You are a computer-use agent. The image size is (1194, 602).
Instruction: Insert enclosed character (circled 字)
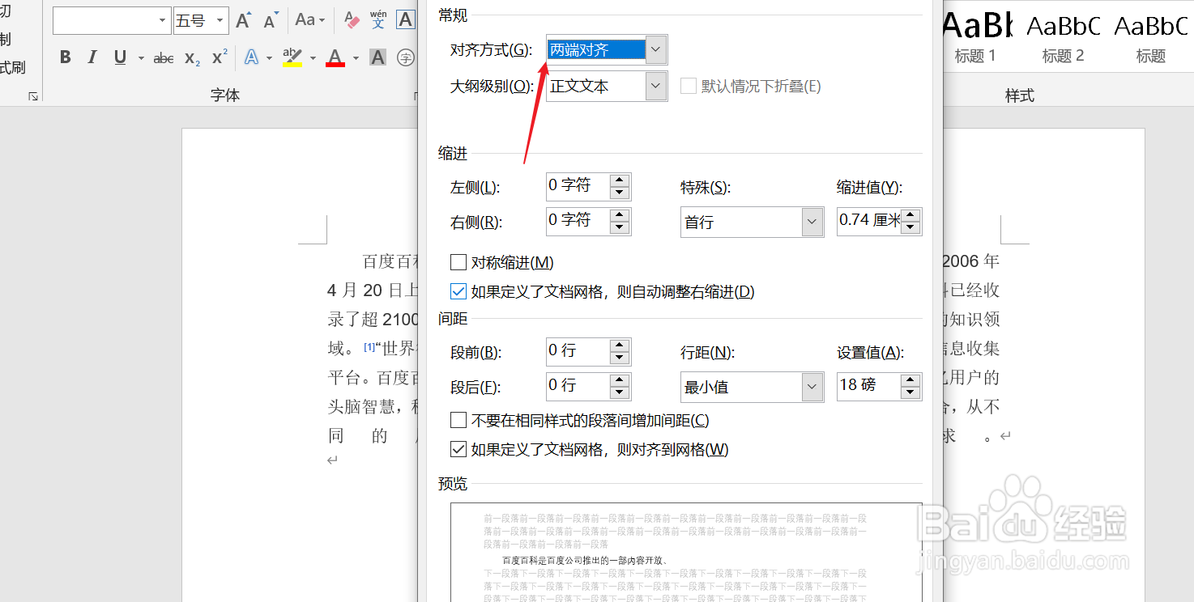point(406,58)
